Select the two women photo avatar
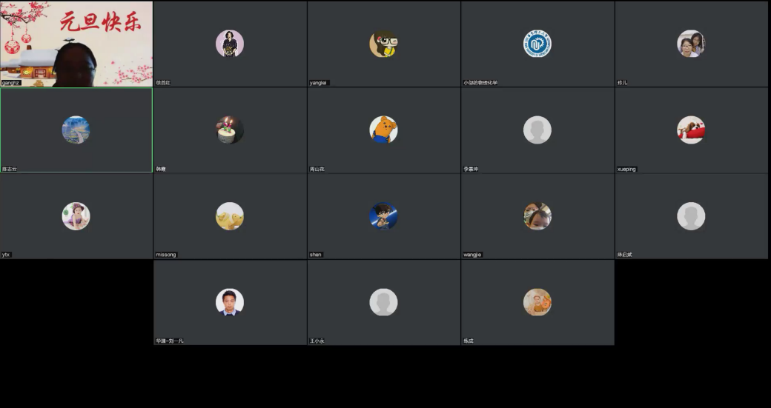Screen dimensions: 771x408 click(x=691, y=44)
